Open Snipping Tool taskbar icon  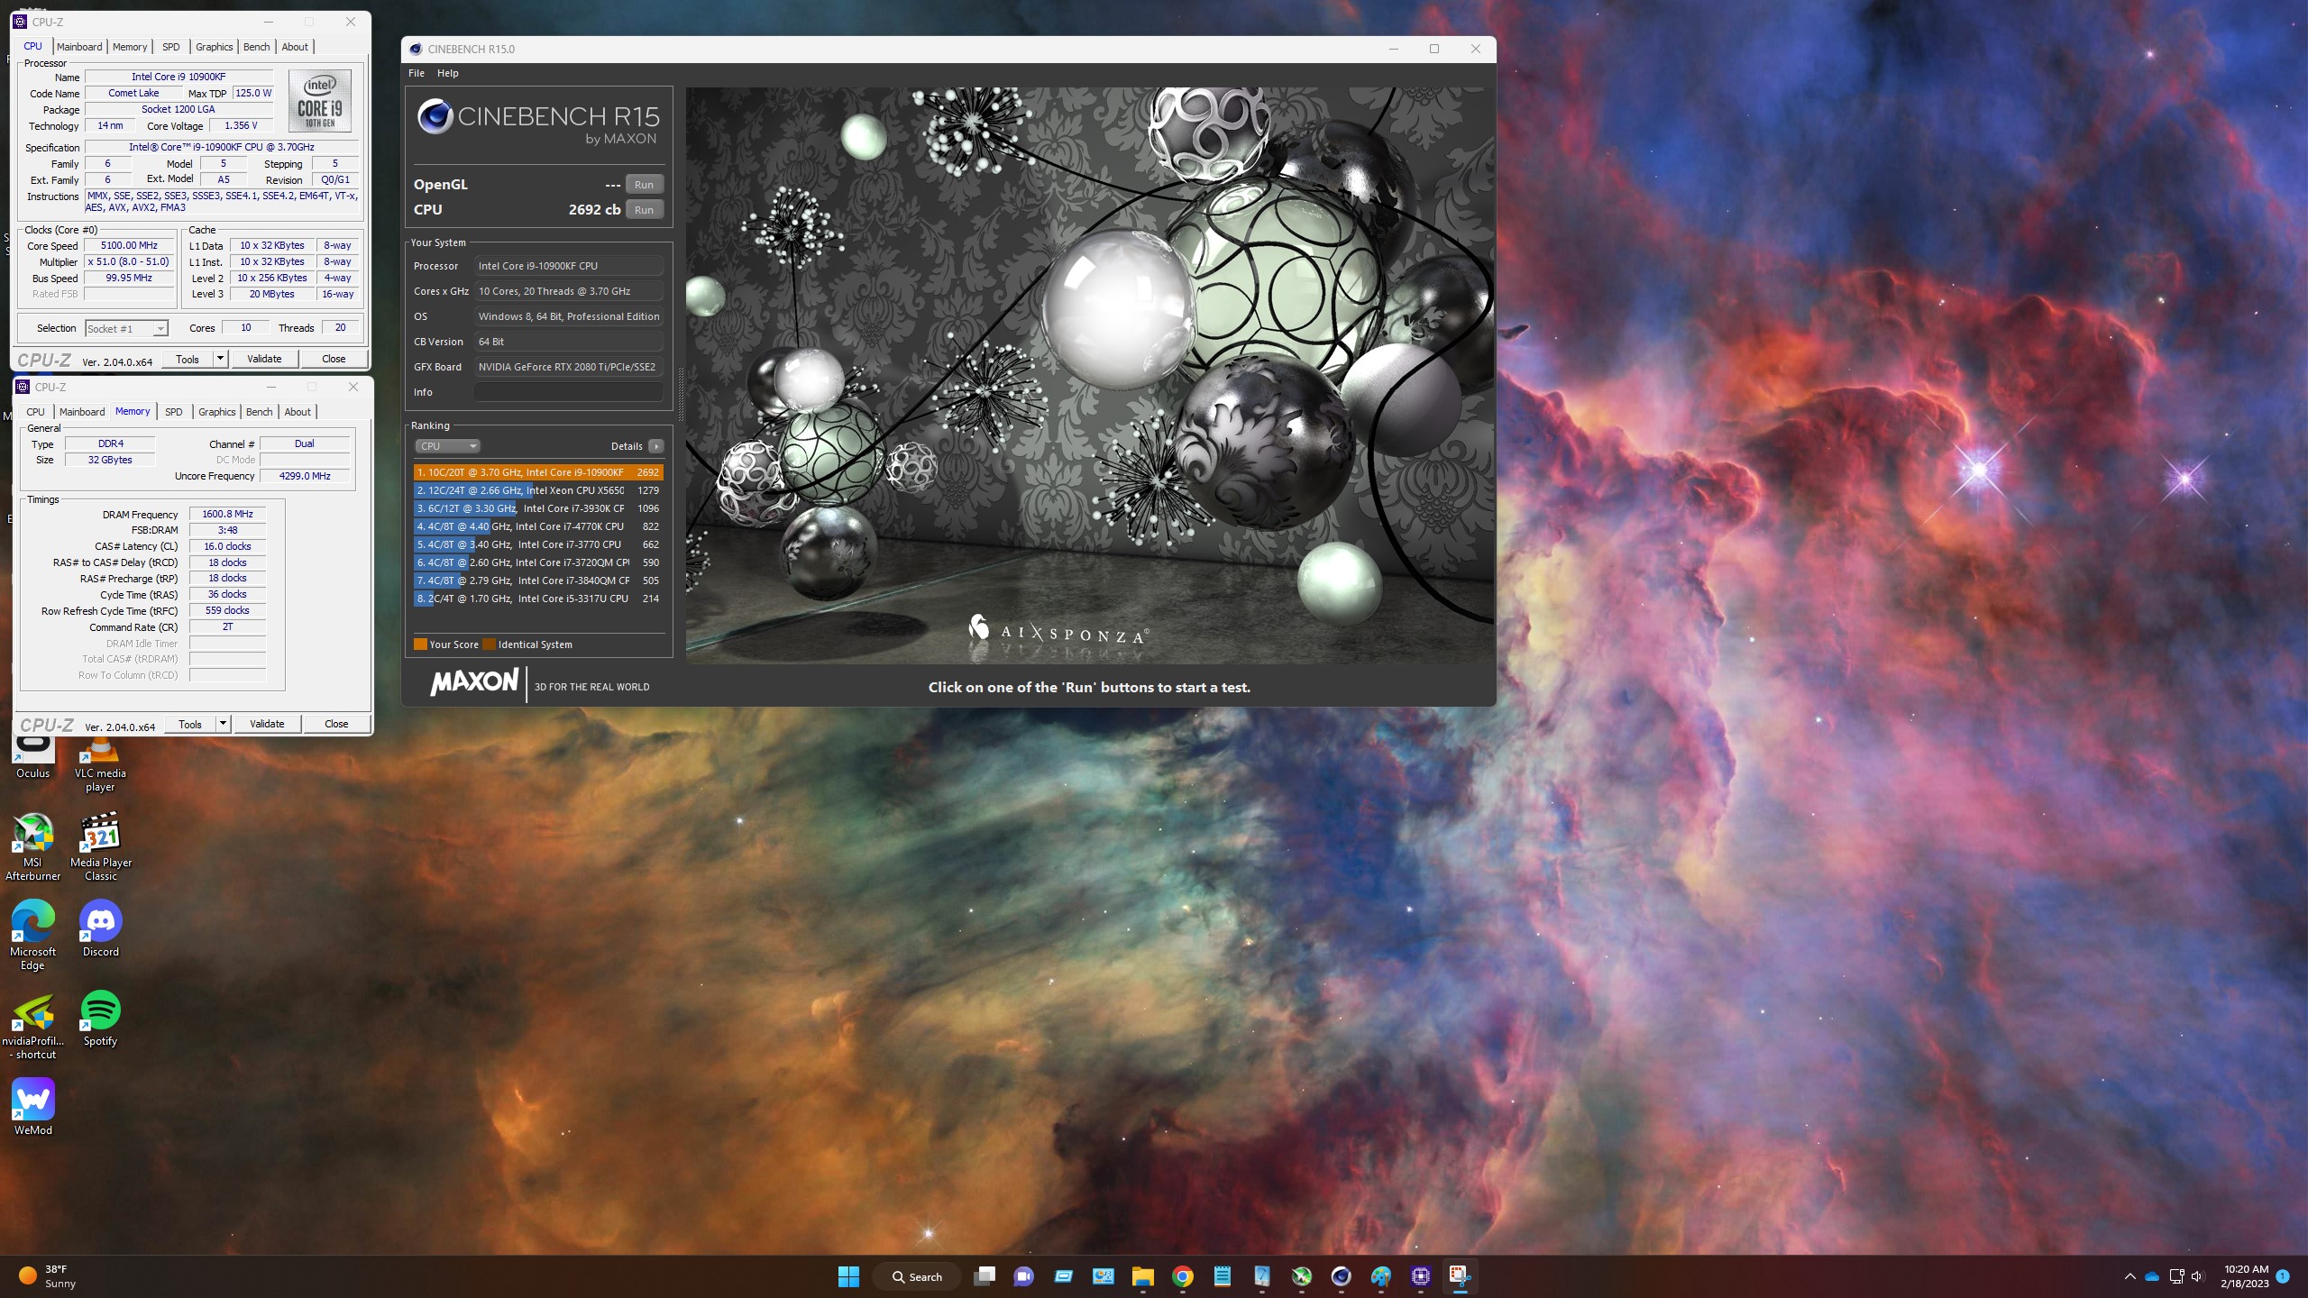[x=1461, y=1276]
